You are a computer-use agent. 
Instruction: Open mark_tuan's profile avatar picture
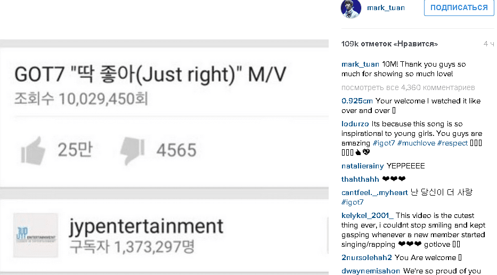pyautogui.click(x=351, y=9)
